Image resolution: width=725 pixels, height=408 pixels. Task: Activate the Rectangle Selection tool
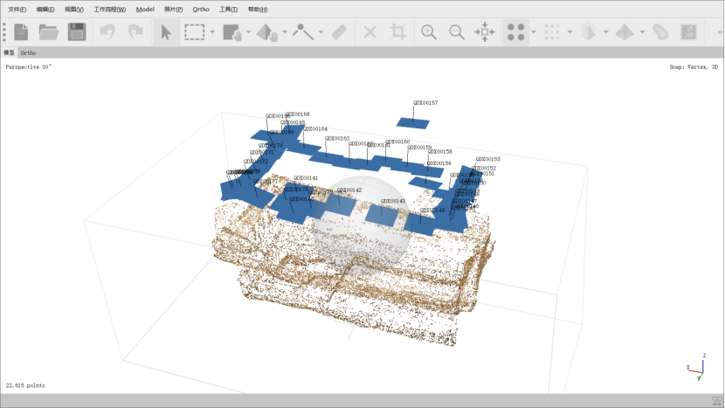(x=194, y=32)
